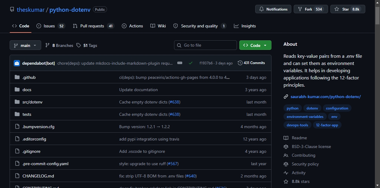View the 51 Tags link

[87, 45]
